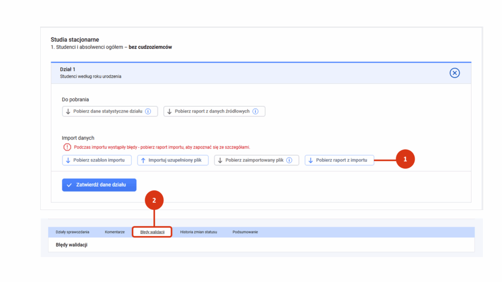Click the red import error message text
The image size is (502, 282).
pyautogui.click(x=162, y=147)
